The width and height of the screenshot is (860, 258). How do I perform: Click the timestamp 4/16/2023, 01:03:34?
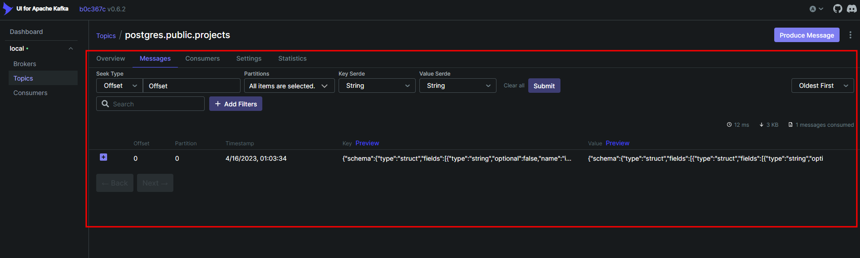[256, 158]
